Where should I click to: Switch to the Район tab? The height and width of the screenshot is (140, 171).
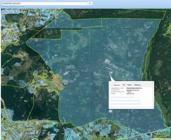(x=129, y=85)
